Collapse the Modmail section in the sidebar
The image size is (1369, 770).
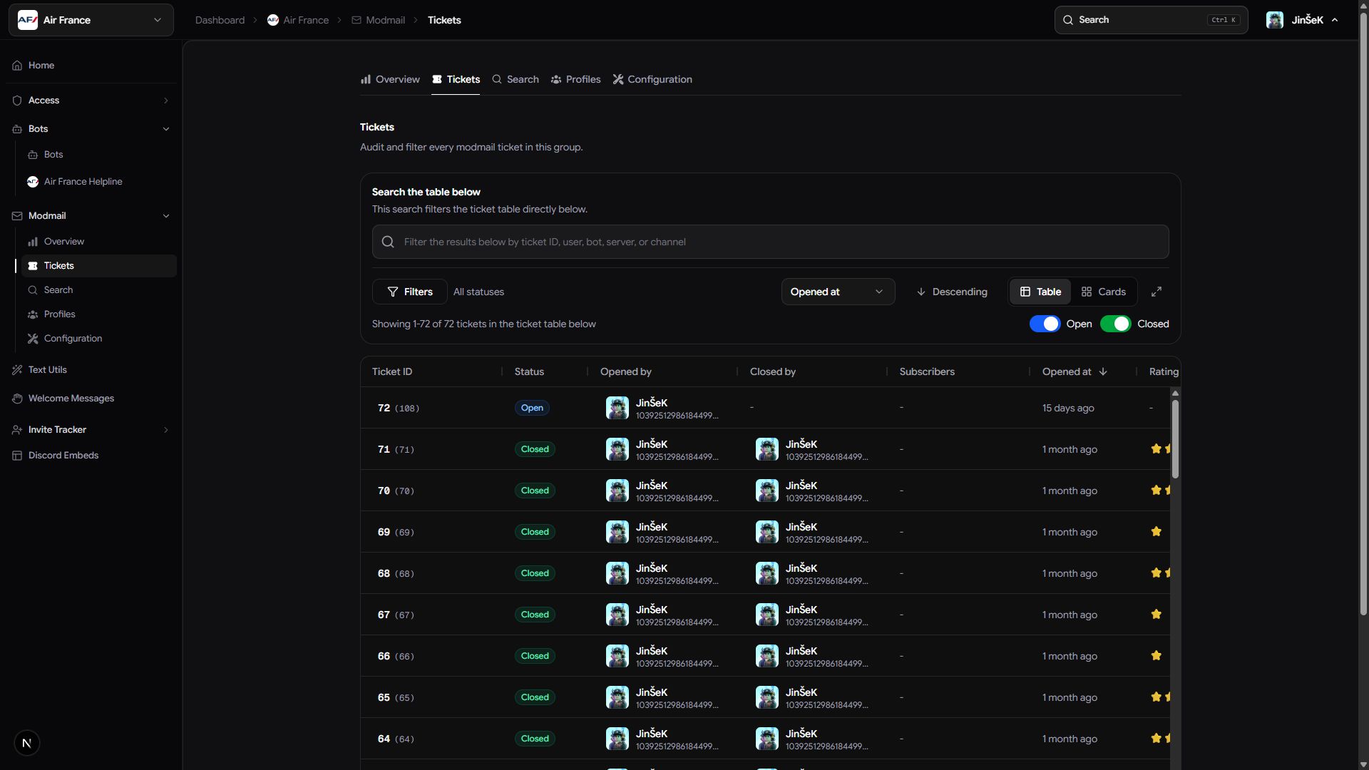pos(91,216)
